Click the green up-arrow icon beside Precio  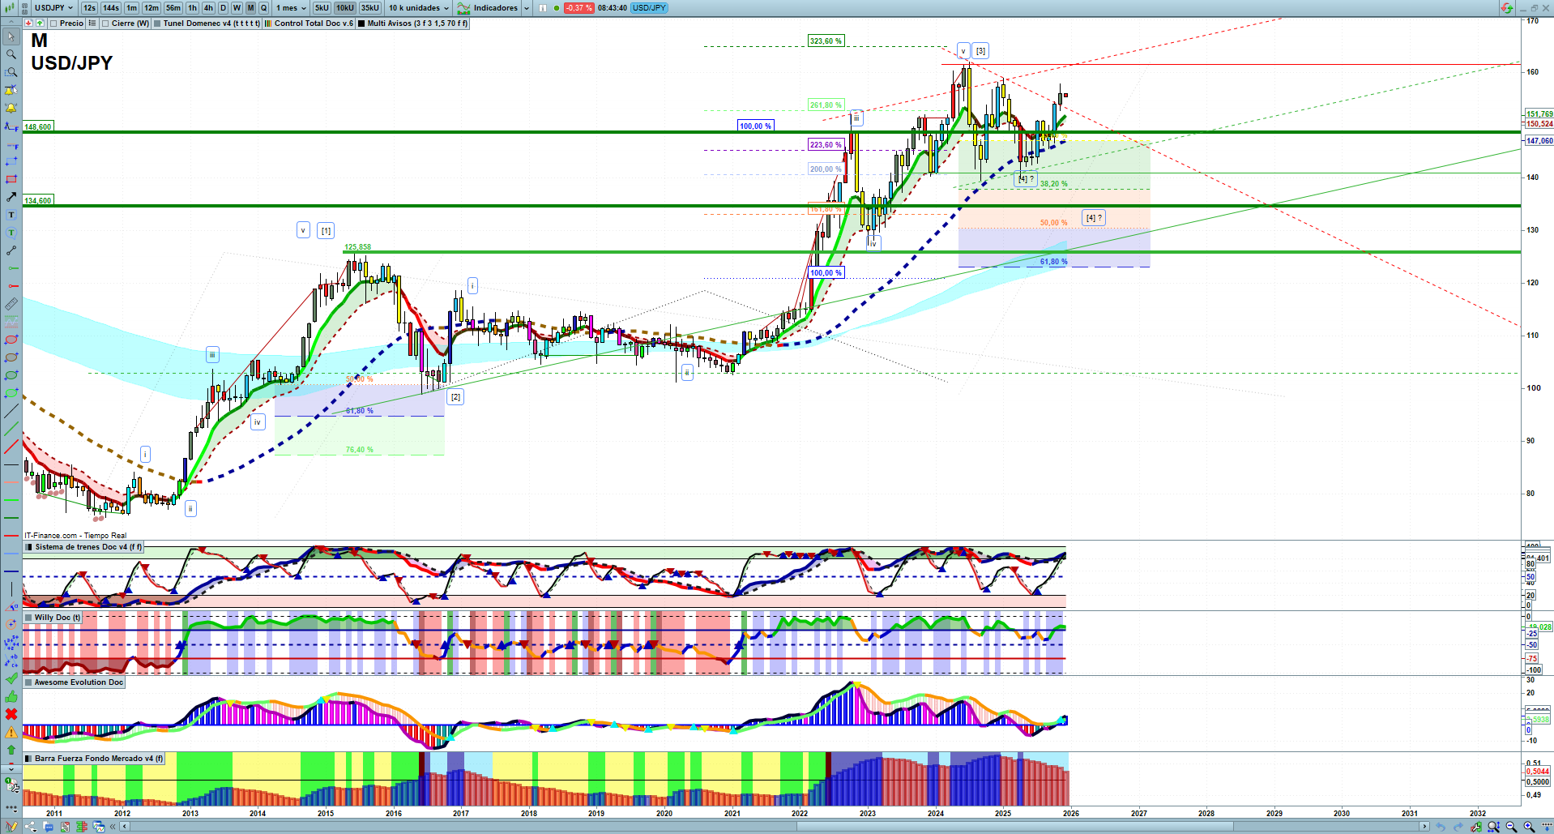pos(40,24)
